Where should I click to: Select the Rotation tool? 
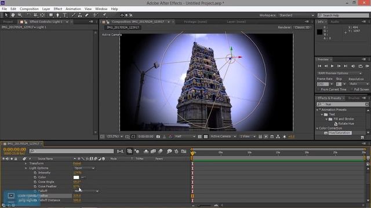point(28,15)
